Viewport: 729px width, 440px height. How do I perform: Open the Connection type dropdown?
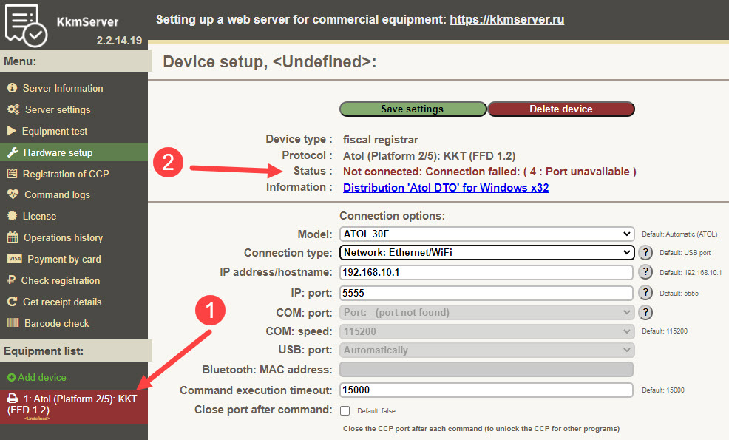(486, 253)
